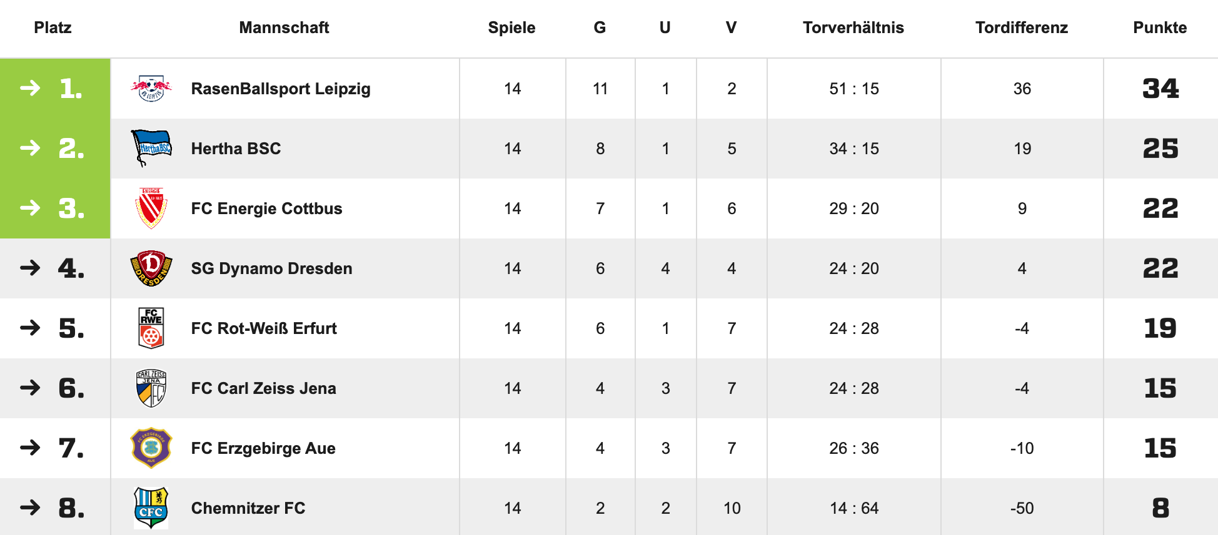Click the RasenBallsport Leipzig club crest
The height and width of the screenshot is (535, 1218).
click(x=151, y=89)
